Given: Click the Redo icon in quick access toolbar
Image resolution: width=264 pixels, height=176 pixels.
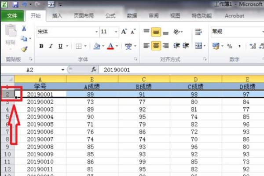Looking at the screenshot, I should click(37, 4).
